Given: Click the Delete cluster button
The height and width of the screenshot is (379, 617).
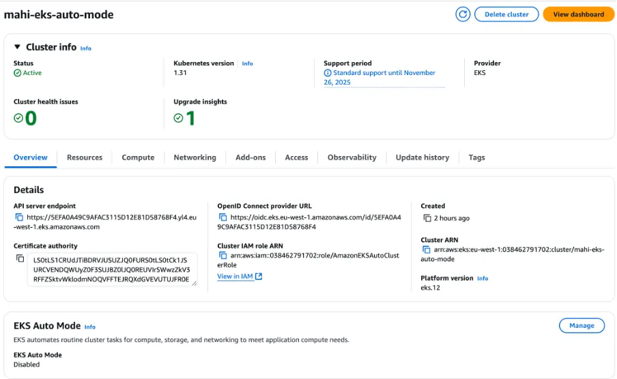Looking at the screenshot, I should click(506, 14).
